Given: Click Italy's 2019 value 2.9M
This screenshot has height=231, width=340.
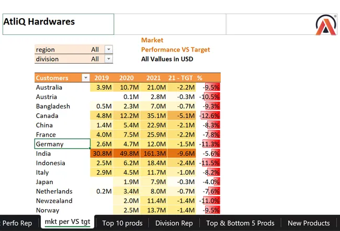Looking at the screenshot, I should tap(101, 173).
